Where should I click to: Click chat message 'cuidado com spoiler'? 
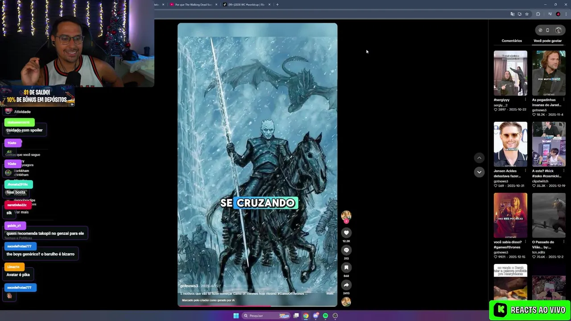point(25,130)
